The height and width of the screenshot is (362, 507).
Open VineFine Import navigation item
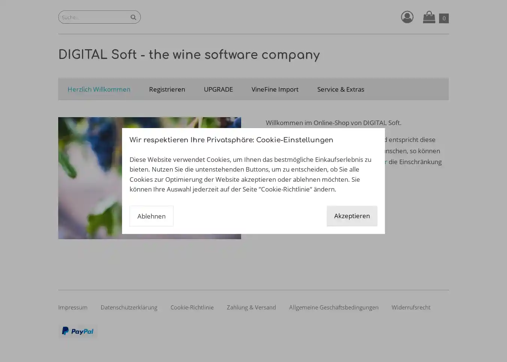(x=275, y=89)
